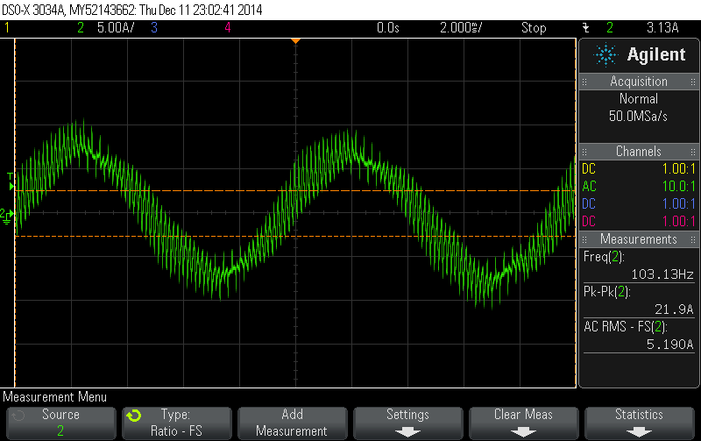Toggle channel 4 indicator in top bar
Viewport: 701px width, 441px height.
coord(227,28)
